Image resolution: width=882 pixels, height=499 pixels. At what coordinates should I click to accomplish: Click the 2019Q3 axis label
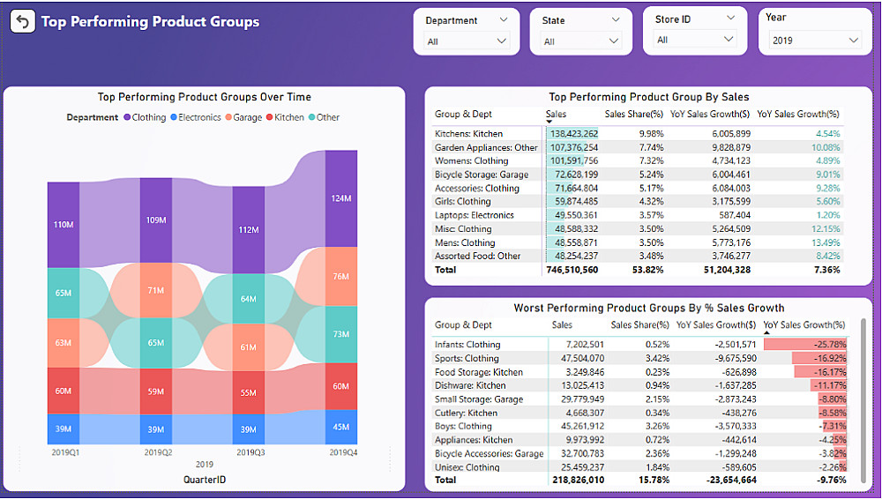tap(250, 452)
